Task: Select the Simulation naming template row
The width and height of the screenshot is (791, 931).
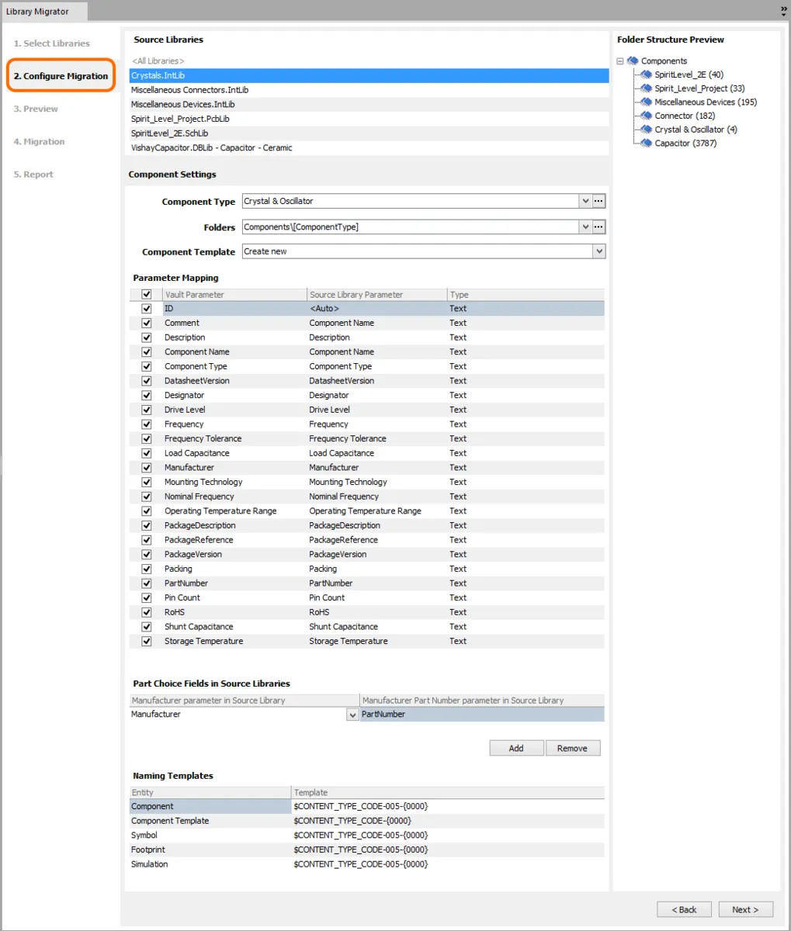Action: point(366,864)
